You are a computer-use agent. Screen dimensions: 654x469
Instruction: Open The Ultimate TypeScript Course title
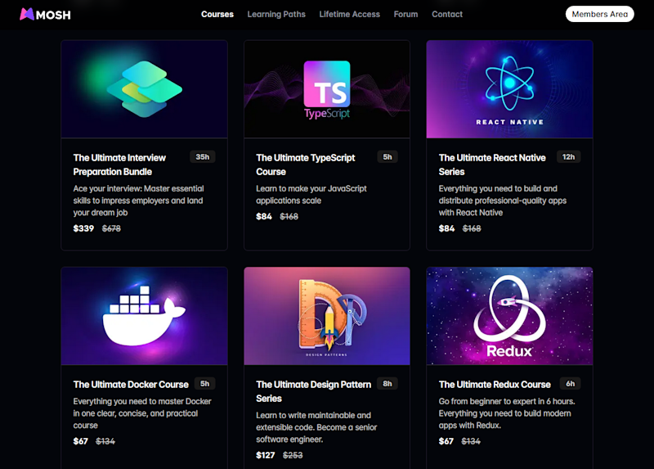(305, 165)
